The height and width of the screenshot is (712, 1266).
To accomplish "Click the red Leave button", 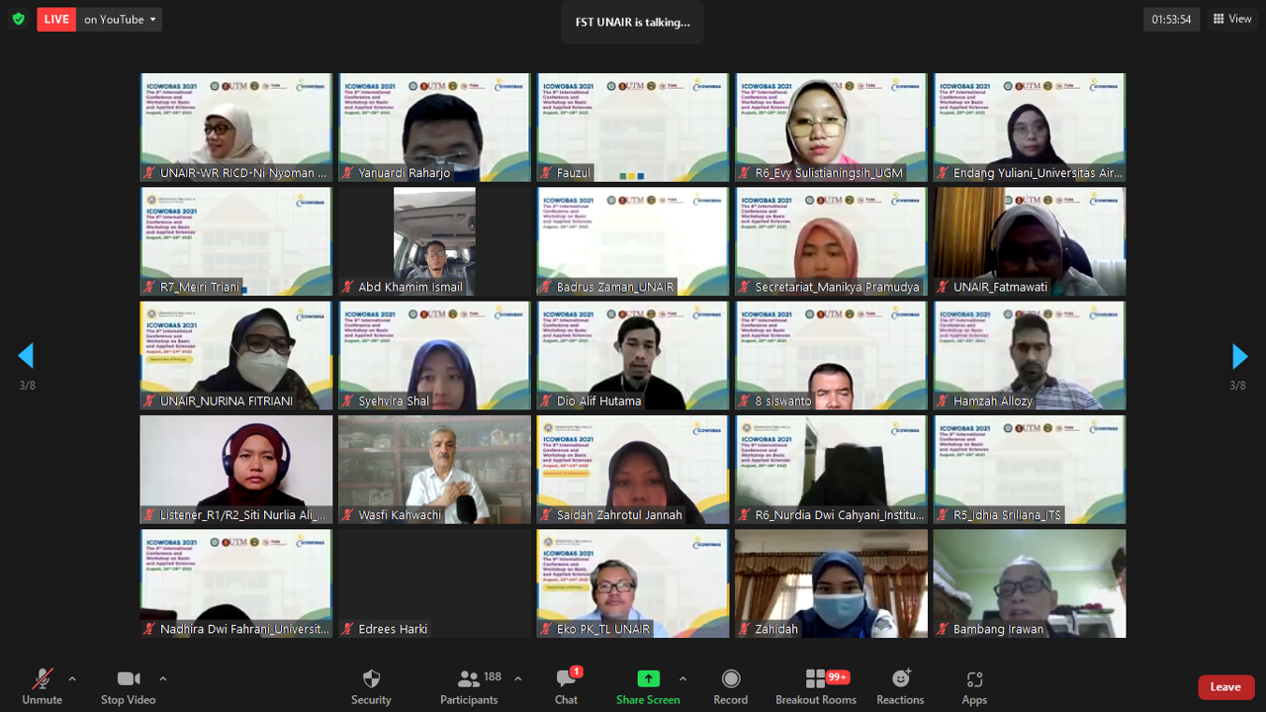I will click(1225, 687).
